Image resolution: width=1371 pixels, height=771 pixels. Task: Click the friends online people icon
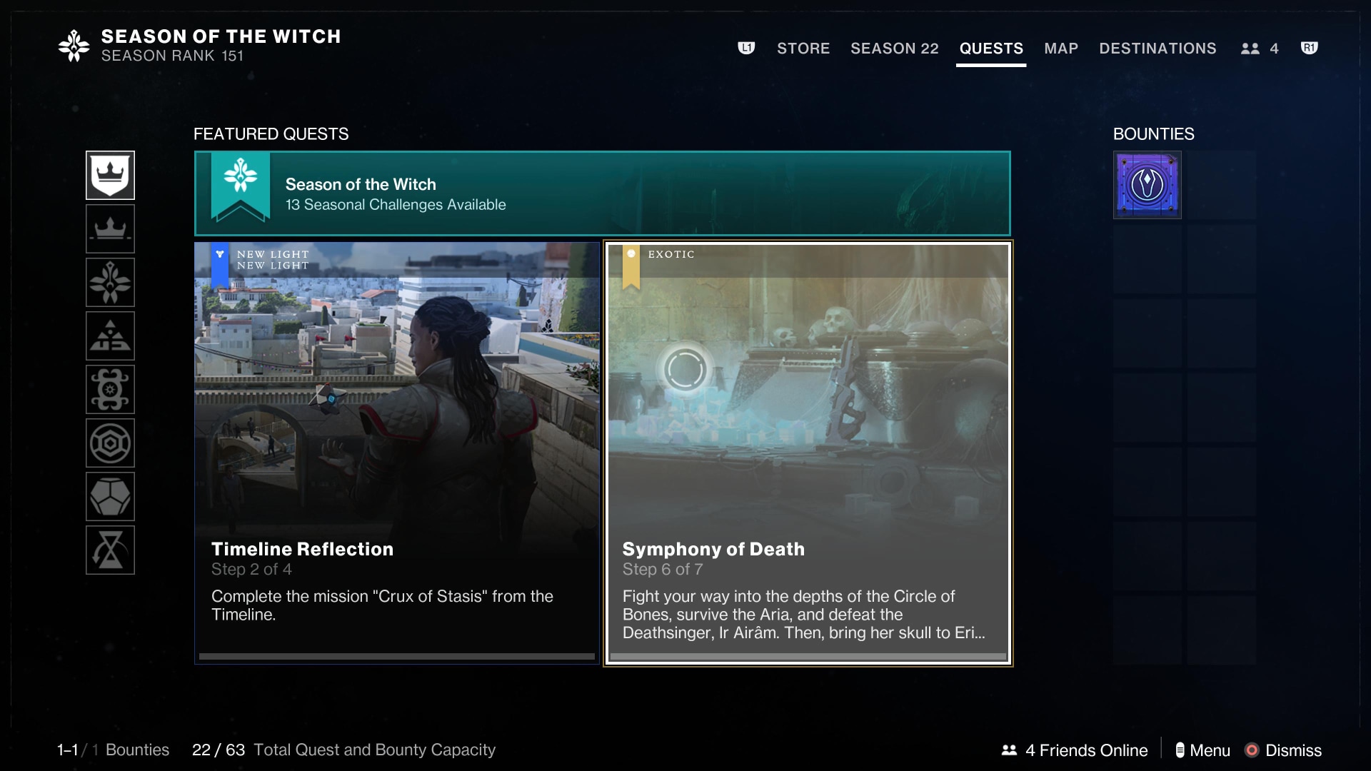pos(1009,750)
